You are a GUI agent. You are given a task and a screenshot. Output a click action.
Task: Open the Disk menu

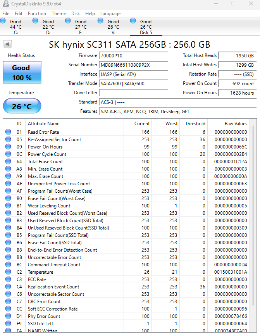[x=76, y=14]
